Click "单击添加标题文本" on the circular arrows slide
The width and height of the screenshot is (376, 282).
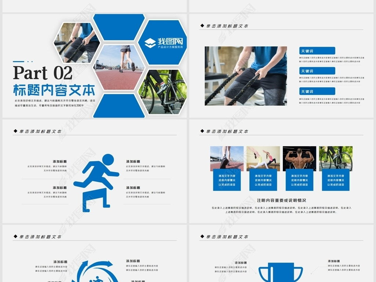(x=40, y=237)
